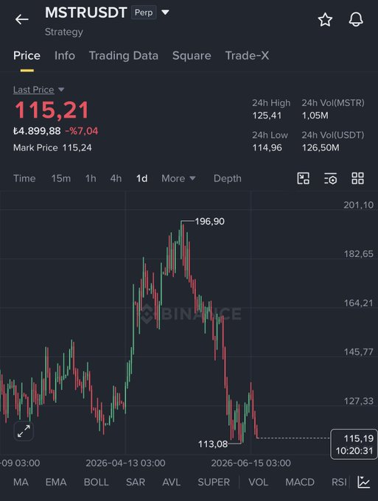378x501 pixels.
Task: Toggle the SAR indicator
Action: click(x=136, y=482)
